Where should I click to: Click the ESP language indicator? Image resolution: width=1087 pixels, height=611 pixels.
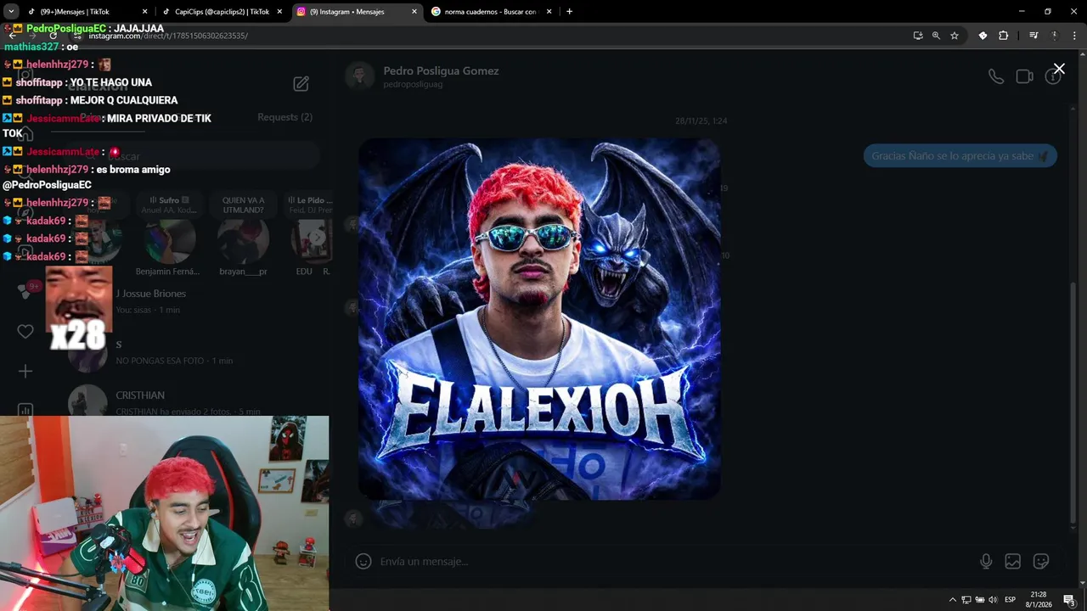(x=1011, y=600)
